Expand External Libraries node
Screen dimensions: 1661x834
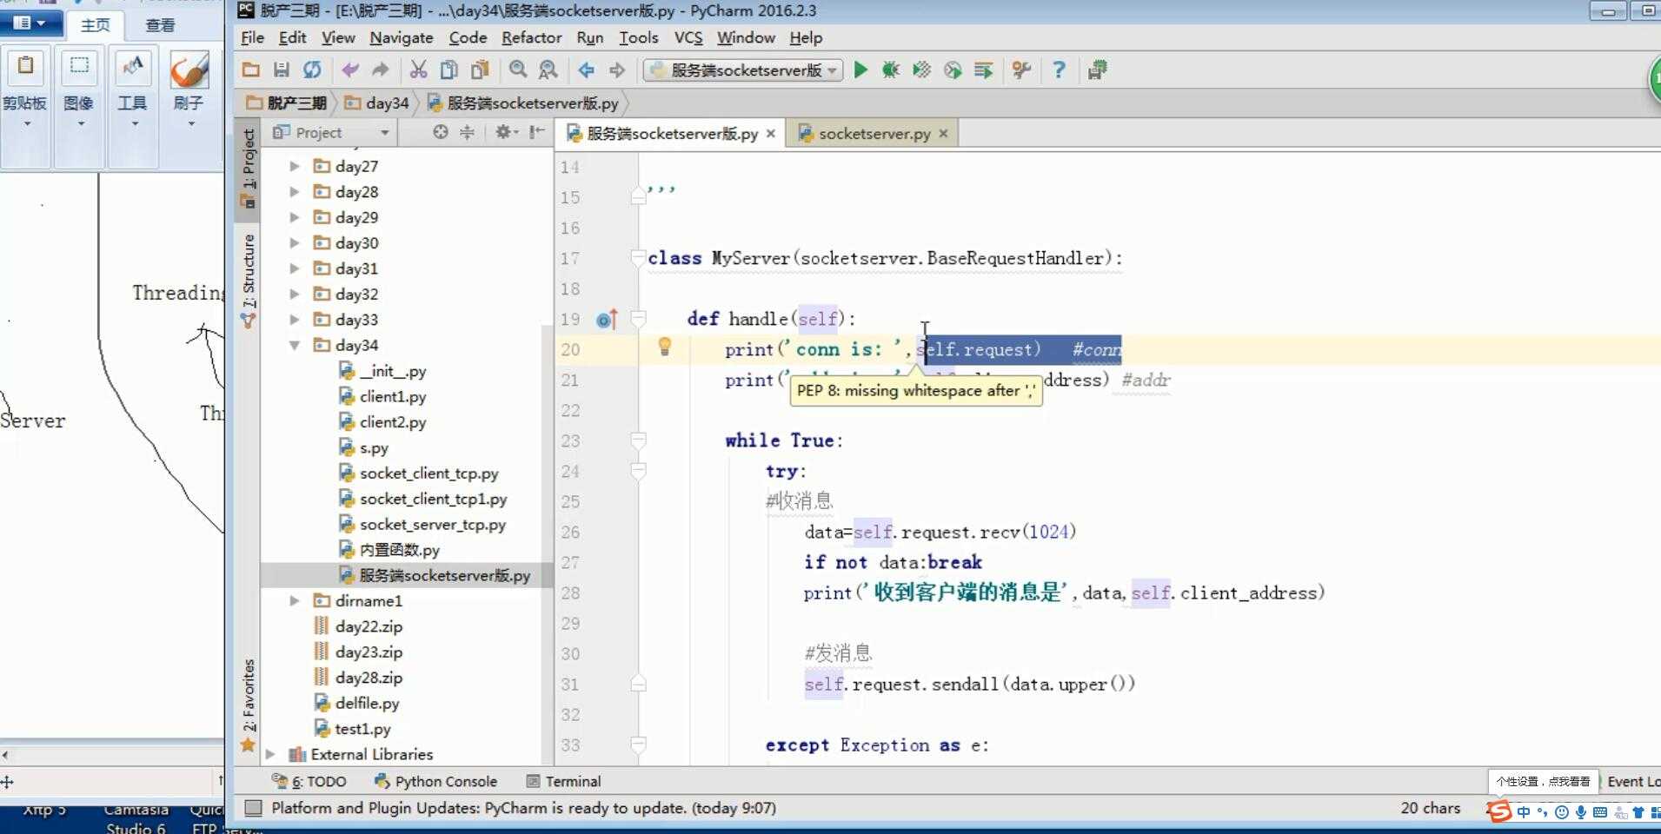pos(270,754)
